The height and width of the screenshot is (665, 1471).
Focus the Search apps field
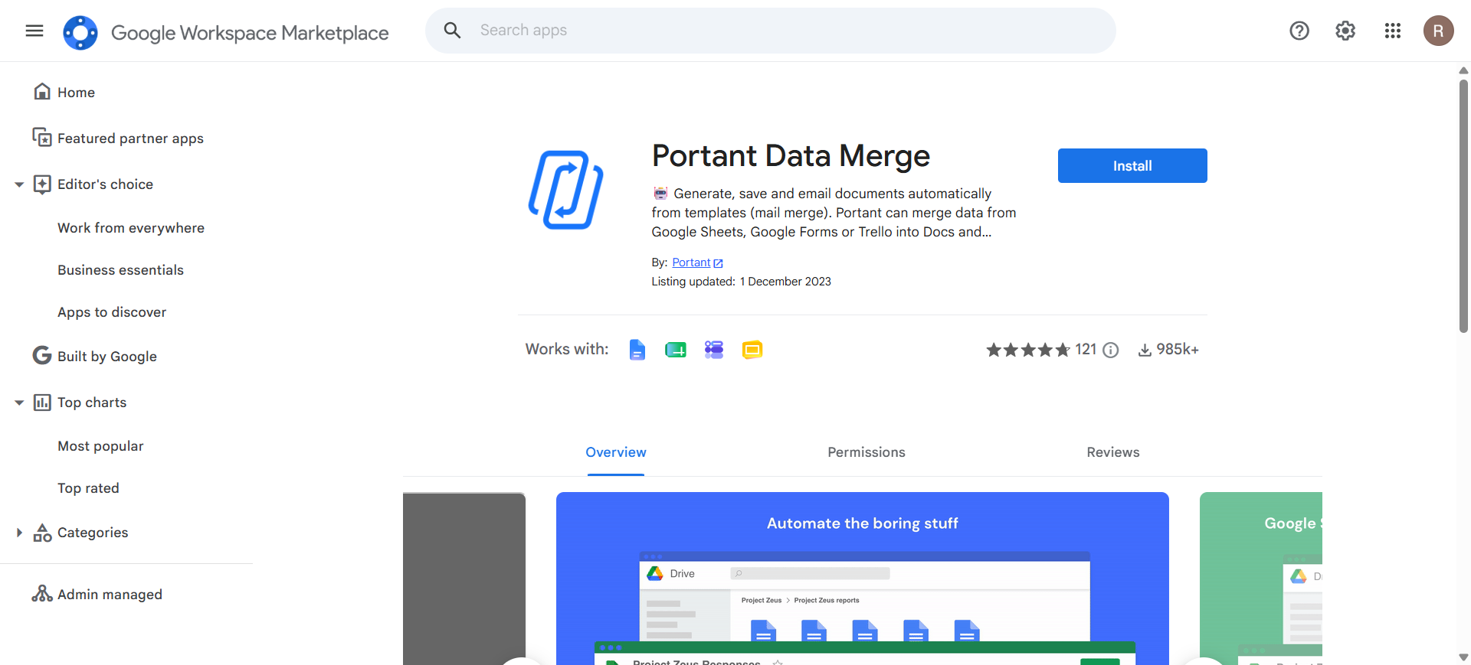click(770, 31)
